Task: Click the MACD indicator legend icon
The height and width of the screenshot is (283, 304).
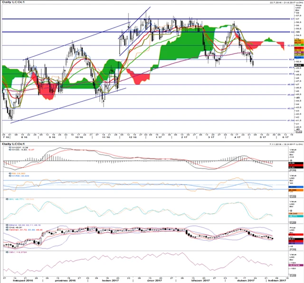Action: [x=5, y=147]
